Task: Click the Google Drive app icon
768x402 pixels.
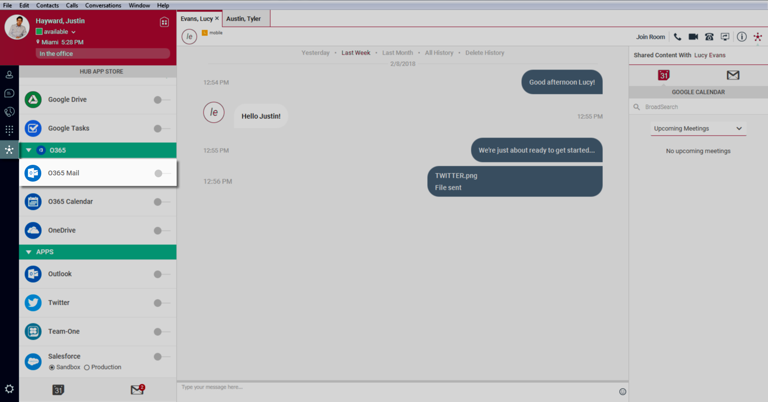Action: click(x=33, y=100)
